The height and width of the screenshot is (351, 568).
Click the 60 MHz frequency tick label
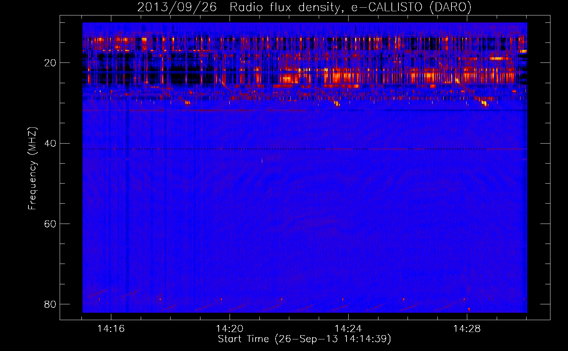[x=50, y=224]
